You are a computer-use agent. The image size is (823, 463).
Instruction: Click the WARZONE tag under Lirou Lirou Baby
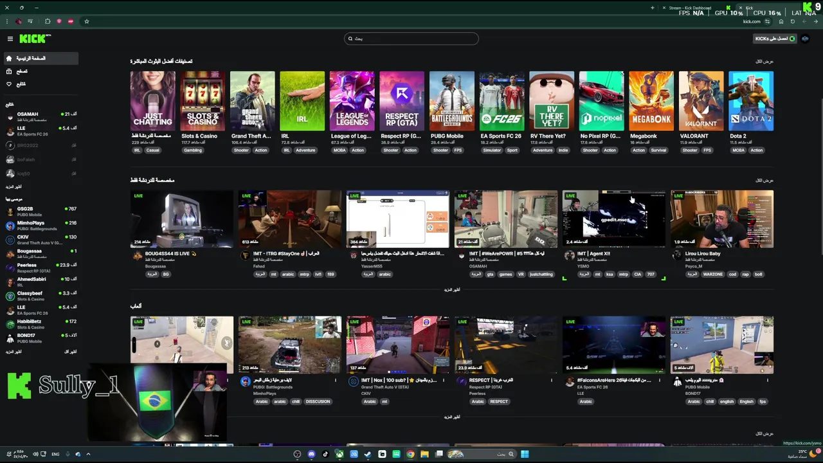pyautogui.click(x=712, y=274)
